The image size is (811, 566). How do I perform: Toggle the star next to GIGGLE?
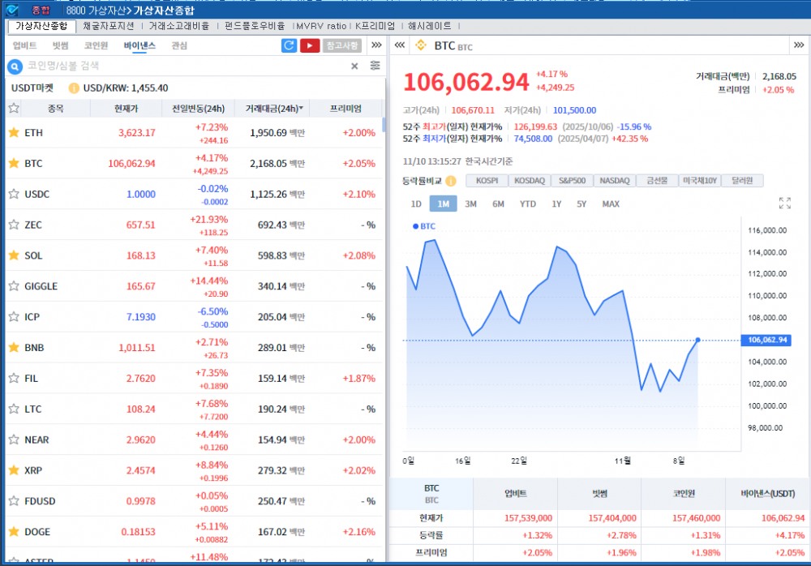click(x=13, y=285)
